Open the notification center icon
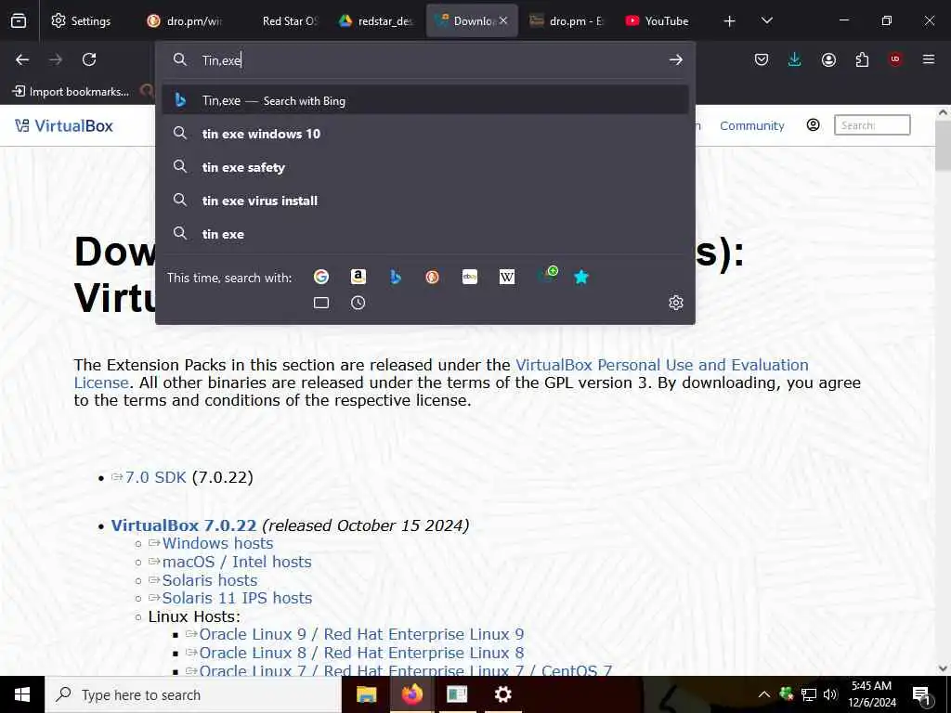Image resolution: width=951 pixels, height=713 pixels. (x=920, y=695)
